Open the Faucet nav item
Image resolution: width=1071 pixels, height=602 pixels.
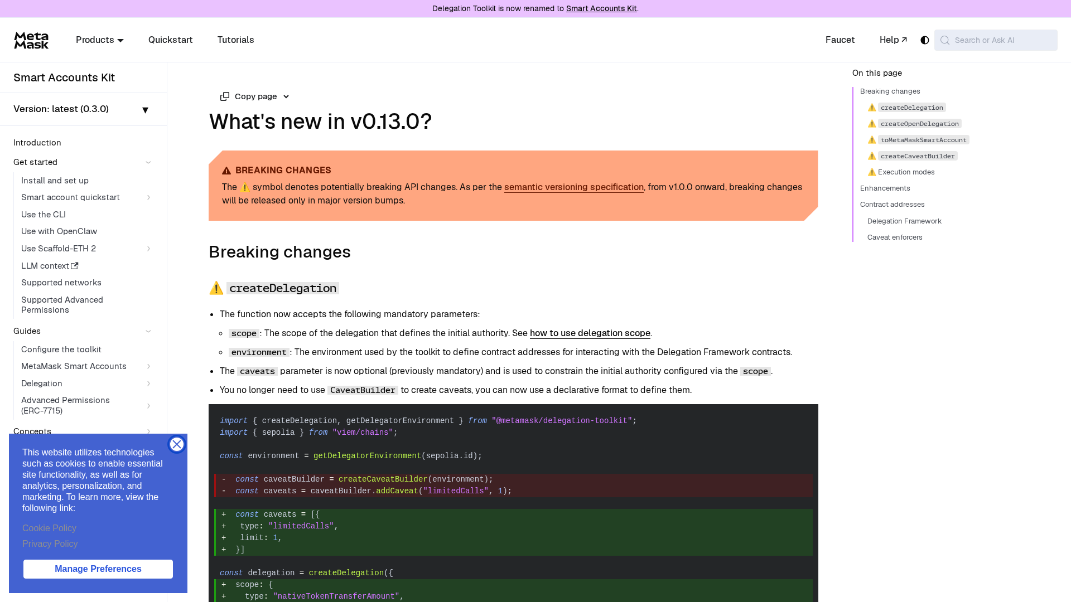tap(840, 40)
